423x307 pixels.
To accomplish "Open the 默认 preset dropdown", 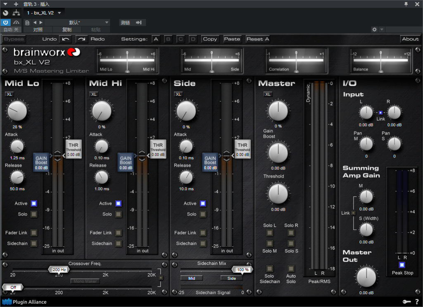I will tap(77, 22).
